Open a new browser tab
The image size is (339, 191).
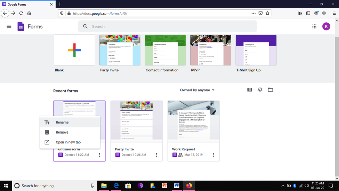pyautogui.click(x=60, y=4)
